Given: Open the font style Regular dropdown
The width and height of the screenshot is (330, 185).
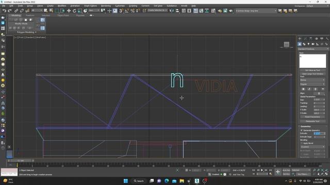Looking at the screenshot, I should [312, 84].
